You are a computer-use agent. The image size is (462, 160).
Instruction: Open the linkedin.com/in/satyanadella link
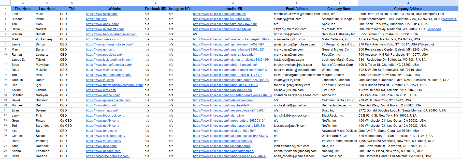click(x=222, y=29)
